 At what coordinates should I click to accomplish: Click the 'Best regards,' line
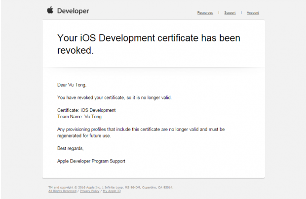pyautogui.click(x=71, y=148)
